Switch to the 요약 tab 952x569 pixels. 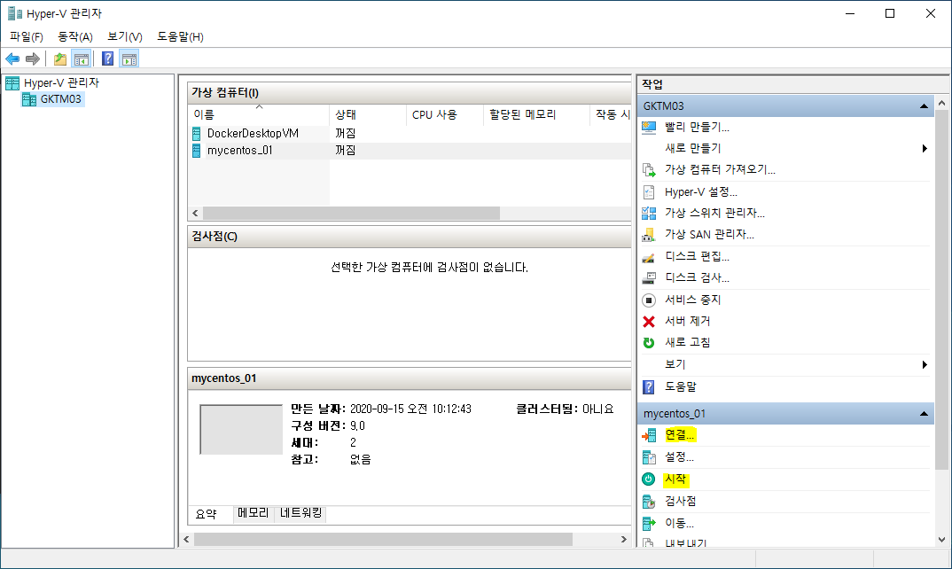(x=207, y=514)
